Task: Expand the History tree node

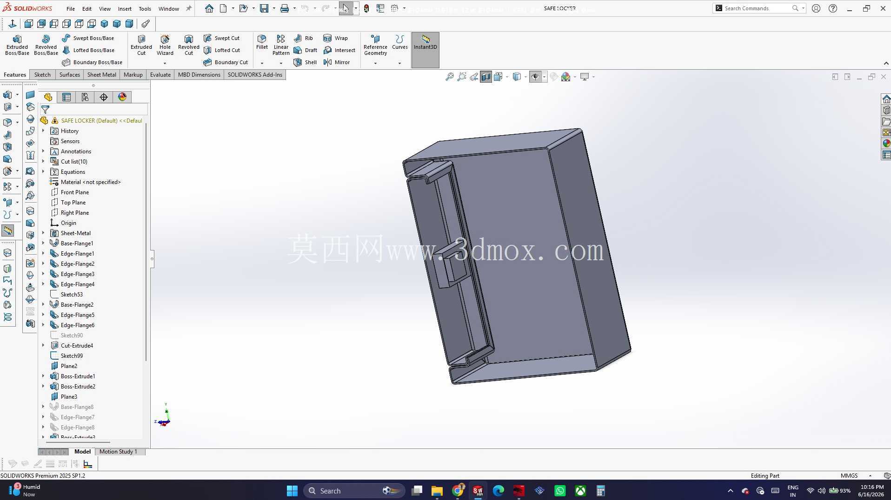Action: pyautogui.click(x=43, y=131)
